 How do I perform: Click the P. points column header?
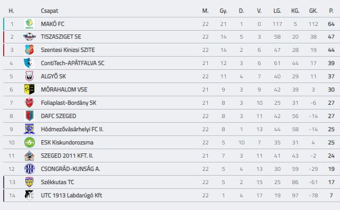point(331,11)
